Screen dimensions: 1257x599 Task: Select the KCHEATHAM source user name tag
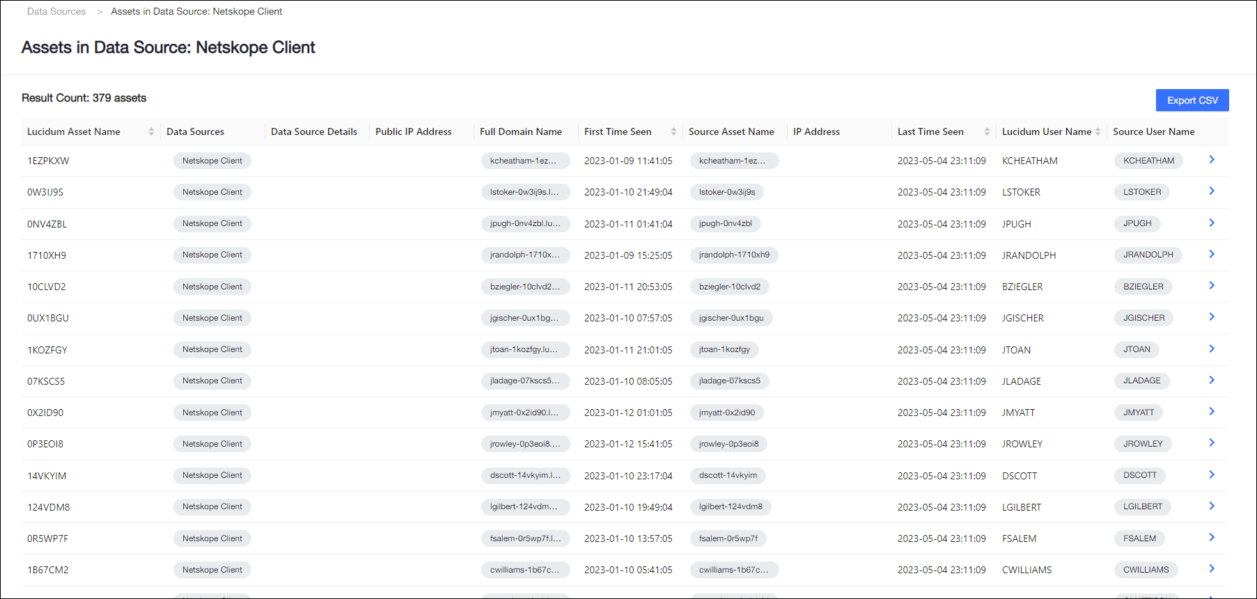1148,161
